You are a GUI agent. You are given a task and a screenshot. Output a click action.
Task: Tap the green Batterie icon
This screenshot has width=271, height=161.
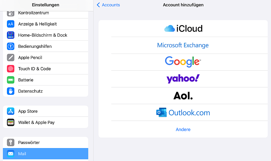tap(10, 80)
